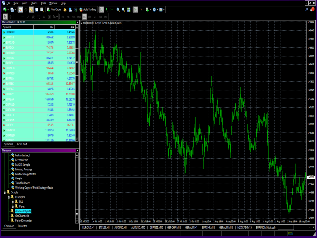Select the GBPAUD,H1 chart tab
Screen dimensions: 317x238
tap(191, 228)
